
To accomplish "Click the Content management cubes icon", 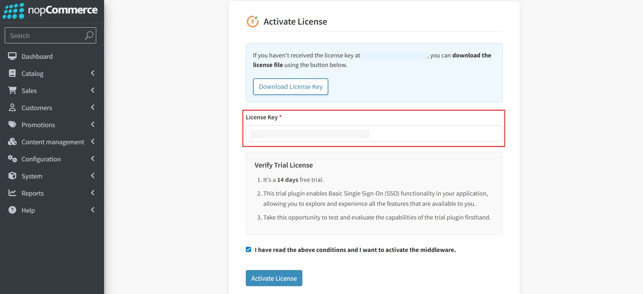I will point(12,142).
